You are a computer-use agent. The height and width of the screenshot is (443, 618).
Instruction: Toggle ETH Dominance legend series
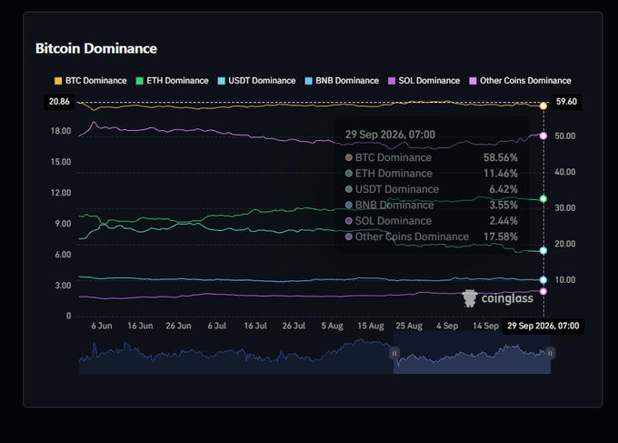coord(173,81)
